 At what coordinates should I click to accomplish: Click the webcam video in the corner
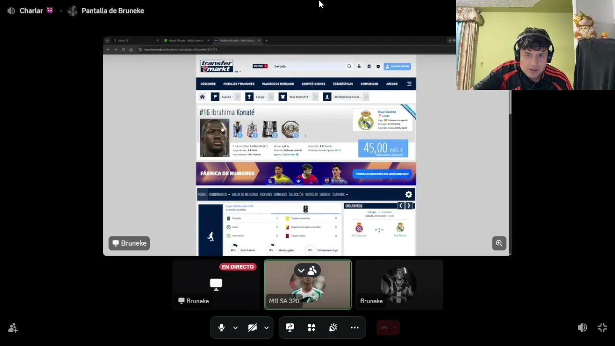535,45
